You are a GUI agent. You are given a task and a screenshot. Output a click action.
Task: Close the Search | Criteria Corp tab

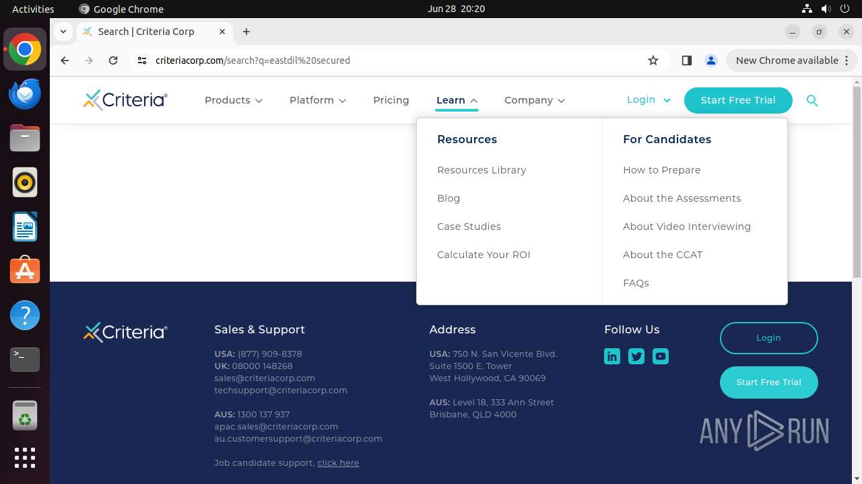coord(222,32)
